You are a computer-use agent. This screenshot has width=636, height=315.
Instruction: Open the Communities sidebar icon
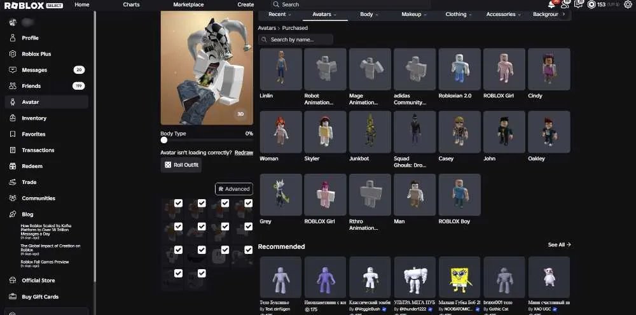[x=13, y=198]
